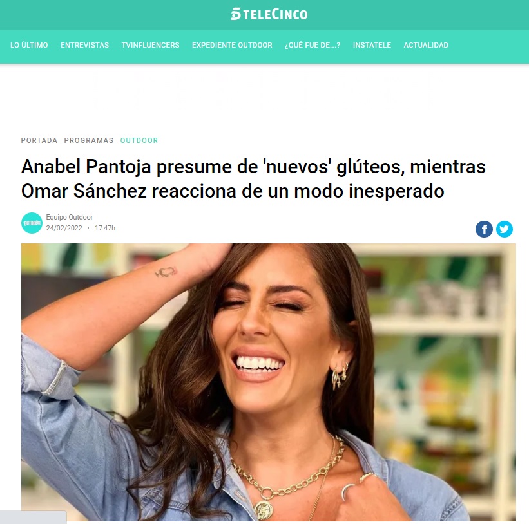Open the TVINFLUENCERS section
This screenshot has height=524, width=529.
[x=151, y=45]
